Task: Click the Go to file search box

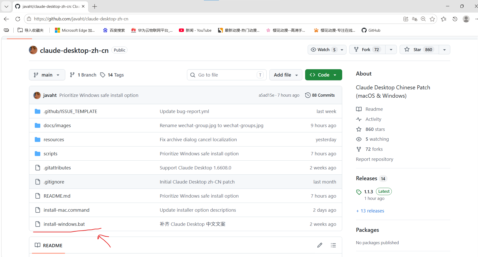Action: [x=227, y=75]
